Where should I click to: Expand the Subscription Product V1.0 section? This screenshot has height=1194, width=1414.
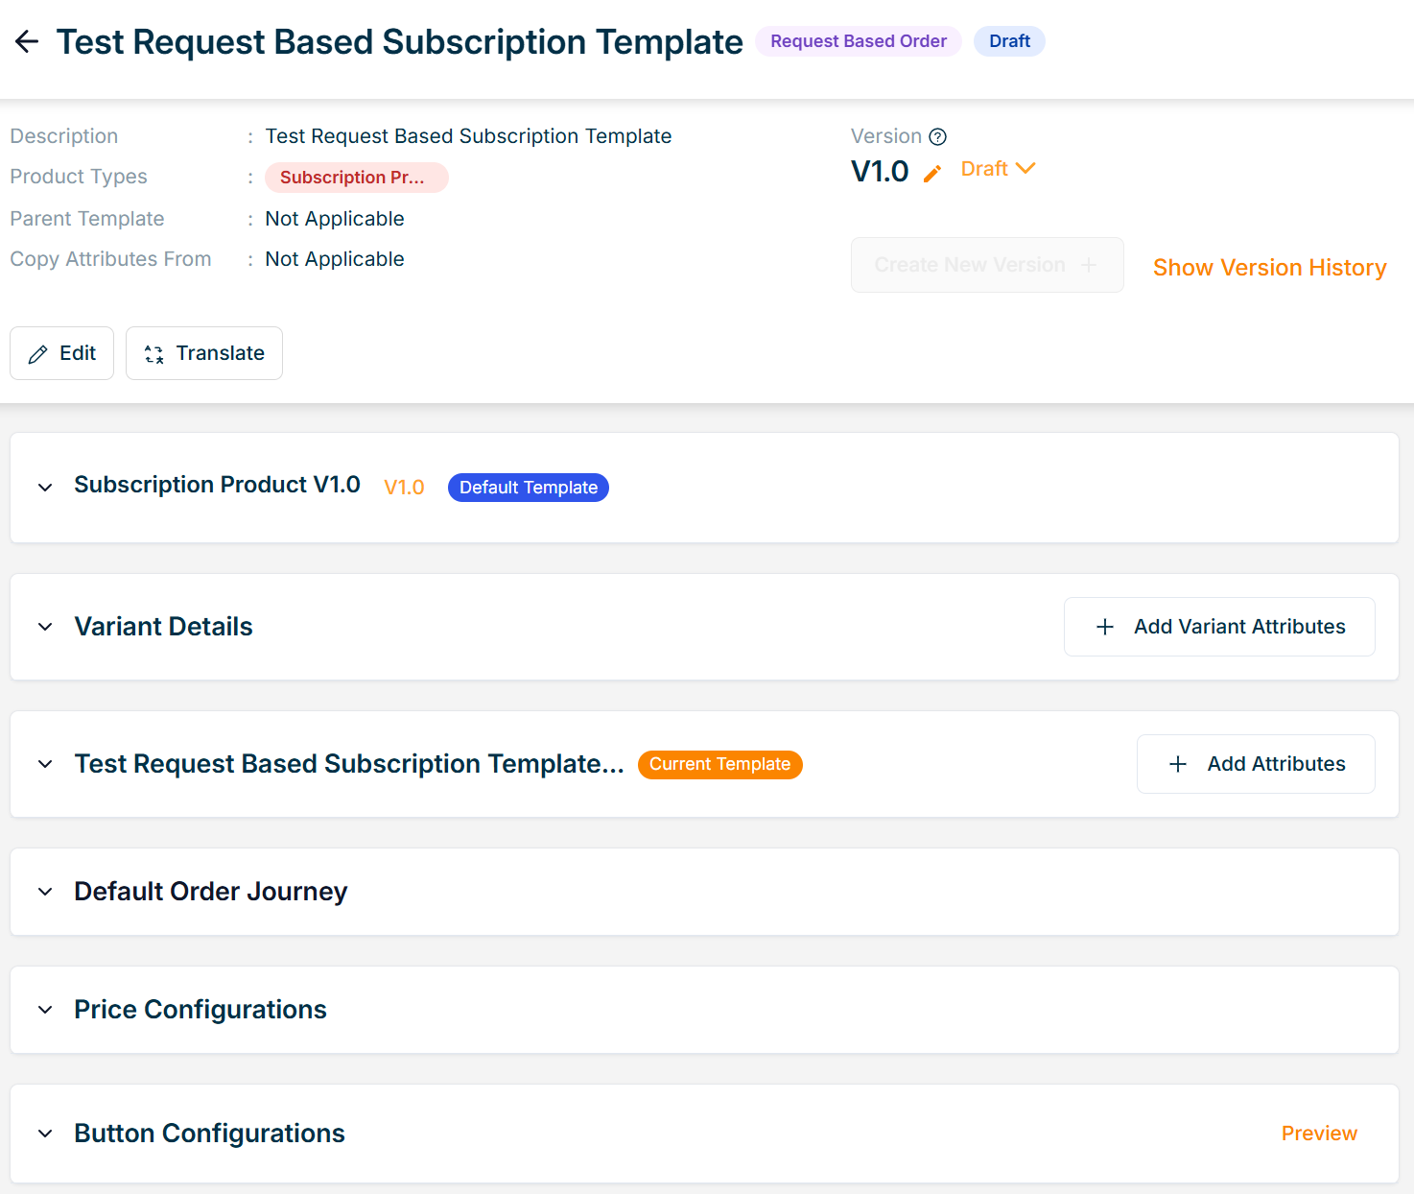[x=45, y=488]
